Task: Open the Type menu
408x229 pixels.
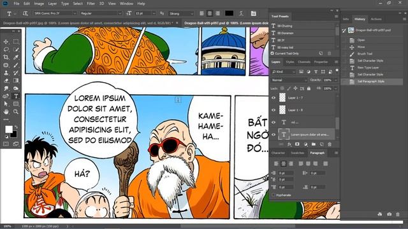Action: click(65, 4)
